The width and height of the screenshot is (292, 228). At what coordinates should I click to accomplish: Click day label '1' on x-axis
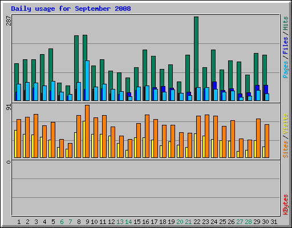(x=19, y=222)
